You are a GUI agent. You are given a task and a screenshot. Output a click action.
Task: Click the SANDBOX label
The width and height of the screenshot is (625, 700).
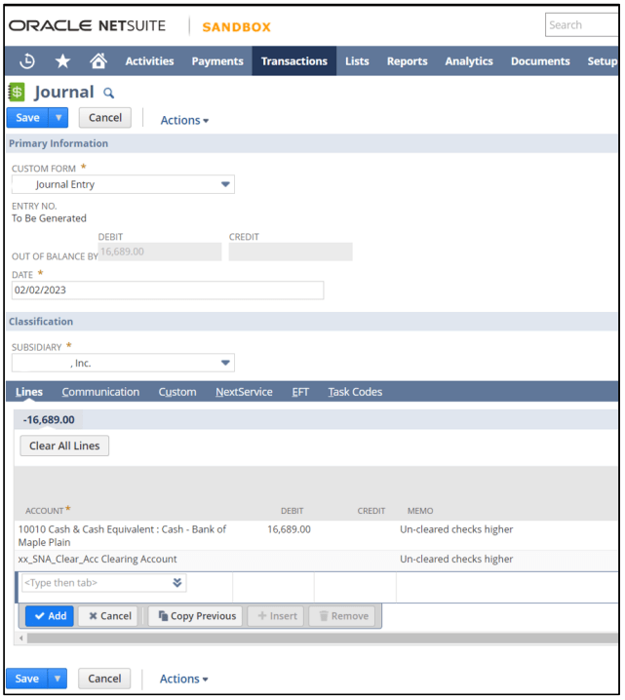pos(237,26)
